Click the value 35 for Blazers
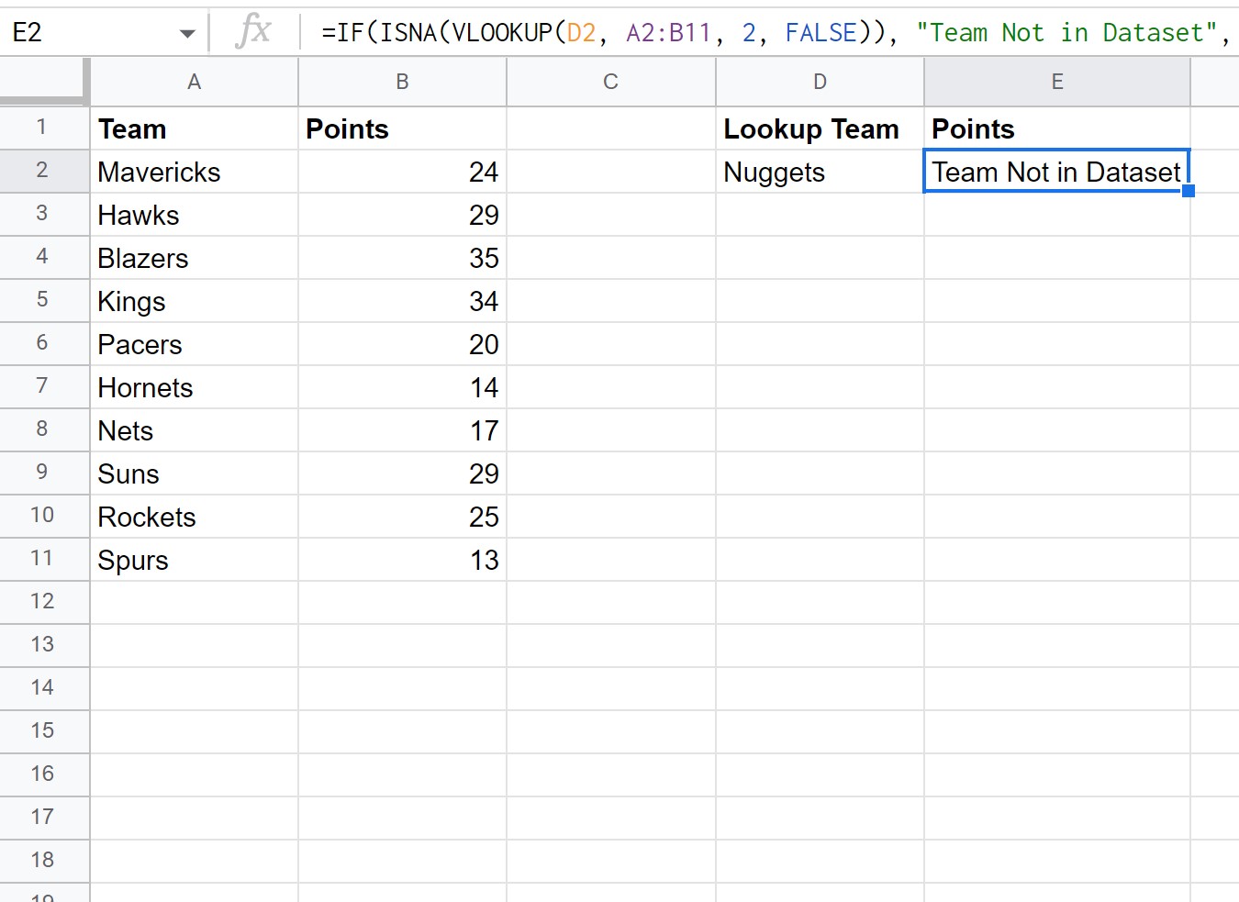Image resolution: width=1239 pixels, height=902 pixels. pos(403,258)
